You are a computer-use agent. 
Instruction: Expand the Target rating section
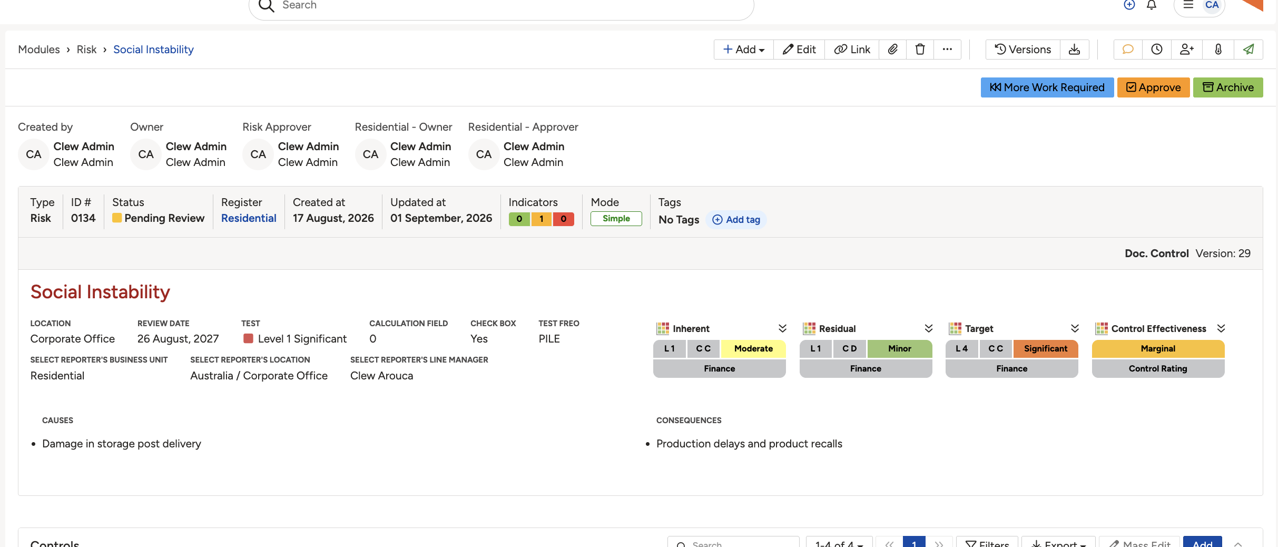[1075, 328]
